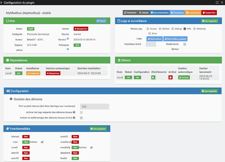Select Info log level
The height and width of the screenshot is (162, 225).
pos(185,29)
